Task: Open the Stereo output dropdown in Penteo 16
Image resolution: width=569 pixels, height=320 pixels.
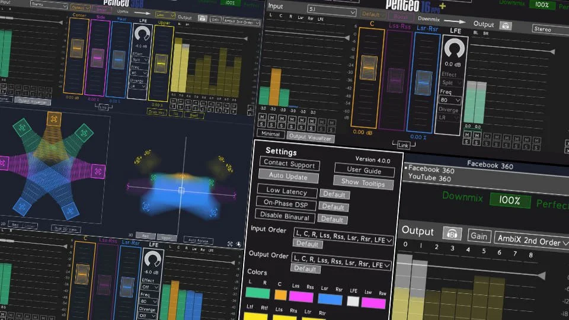Action: [x=551, y=30]
